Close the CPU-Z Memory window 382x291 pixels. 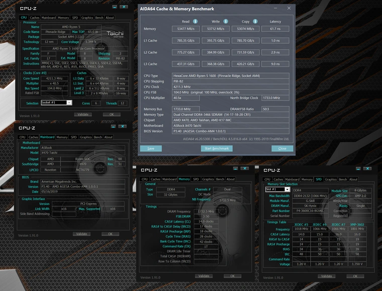pos(245,168)
